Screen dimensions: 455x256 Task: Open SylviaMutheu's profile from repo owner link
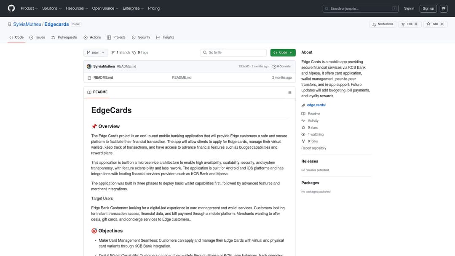[x=27, y=24]
